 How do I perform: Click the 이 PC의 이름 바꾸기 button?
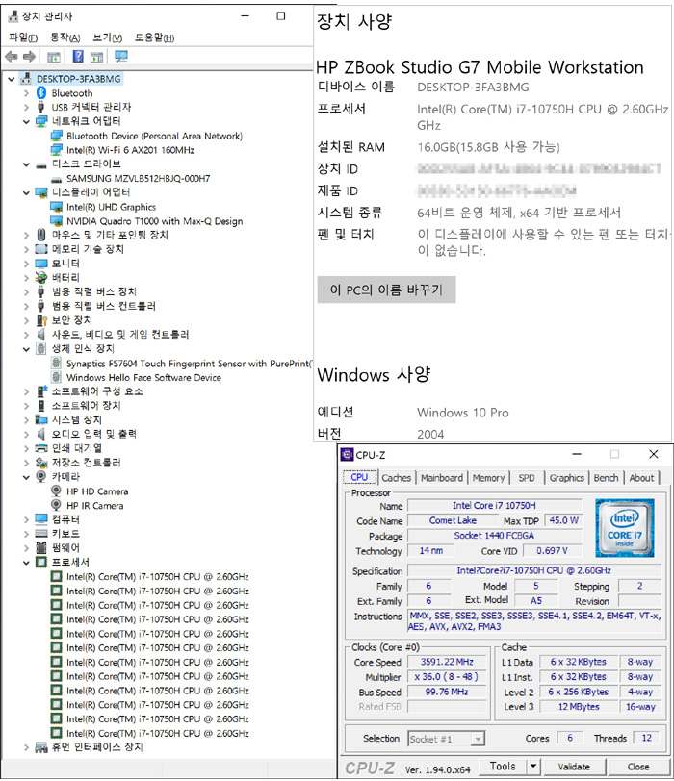386,290
